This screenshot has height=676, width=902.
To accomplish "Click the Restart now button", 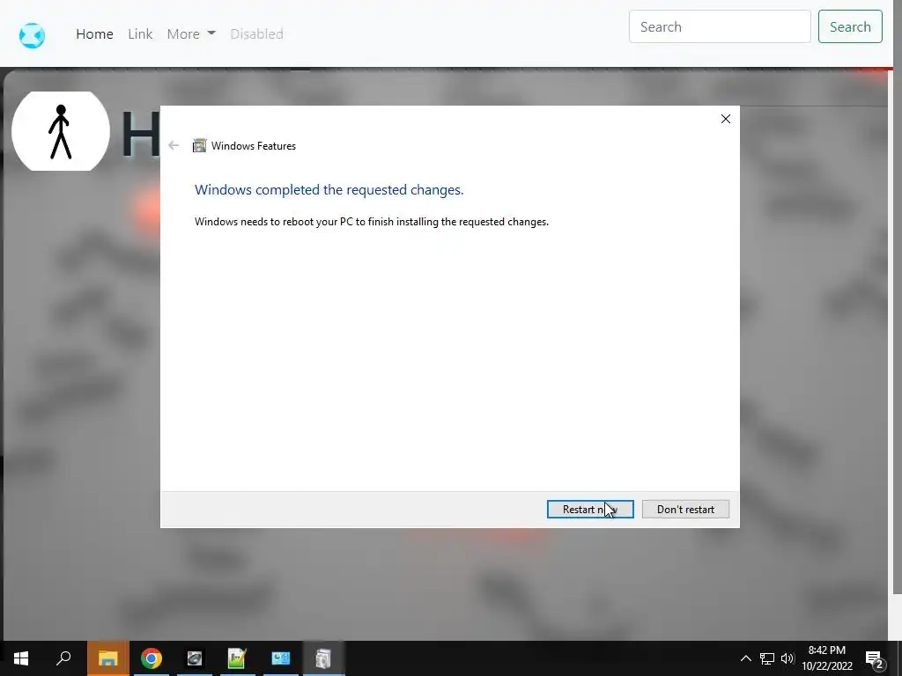I will (x=590, y=510).
